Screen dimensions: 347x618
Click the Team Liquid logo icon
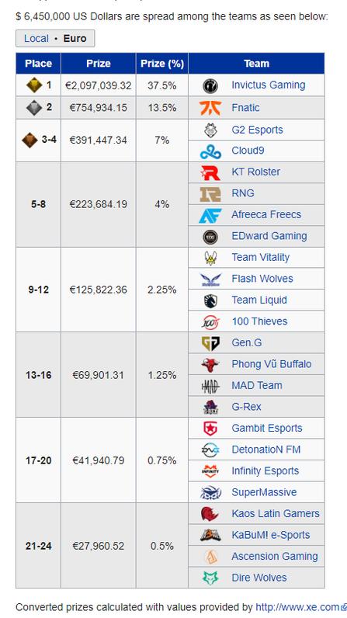point(210,300)
